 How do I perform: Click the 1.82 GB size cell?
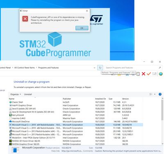(x=117, y=138)
